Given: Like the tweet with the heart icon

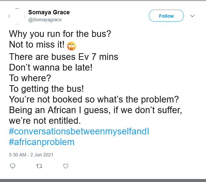Looking at the screenshot, I should point(66,166).
